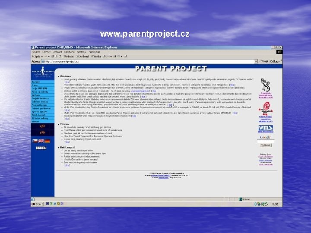
Task: Open the více link under the Výzkum list
Action: [x=67, y=142]
